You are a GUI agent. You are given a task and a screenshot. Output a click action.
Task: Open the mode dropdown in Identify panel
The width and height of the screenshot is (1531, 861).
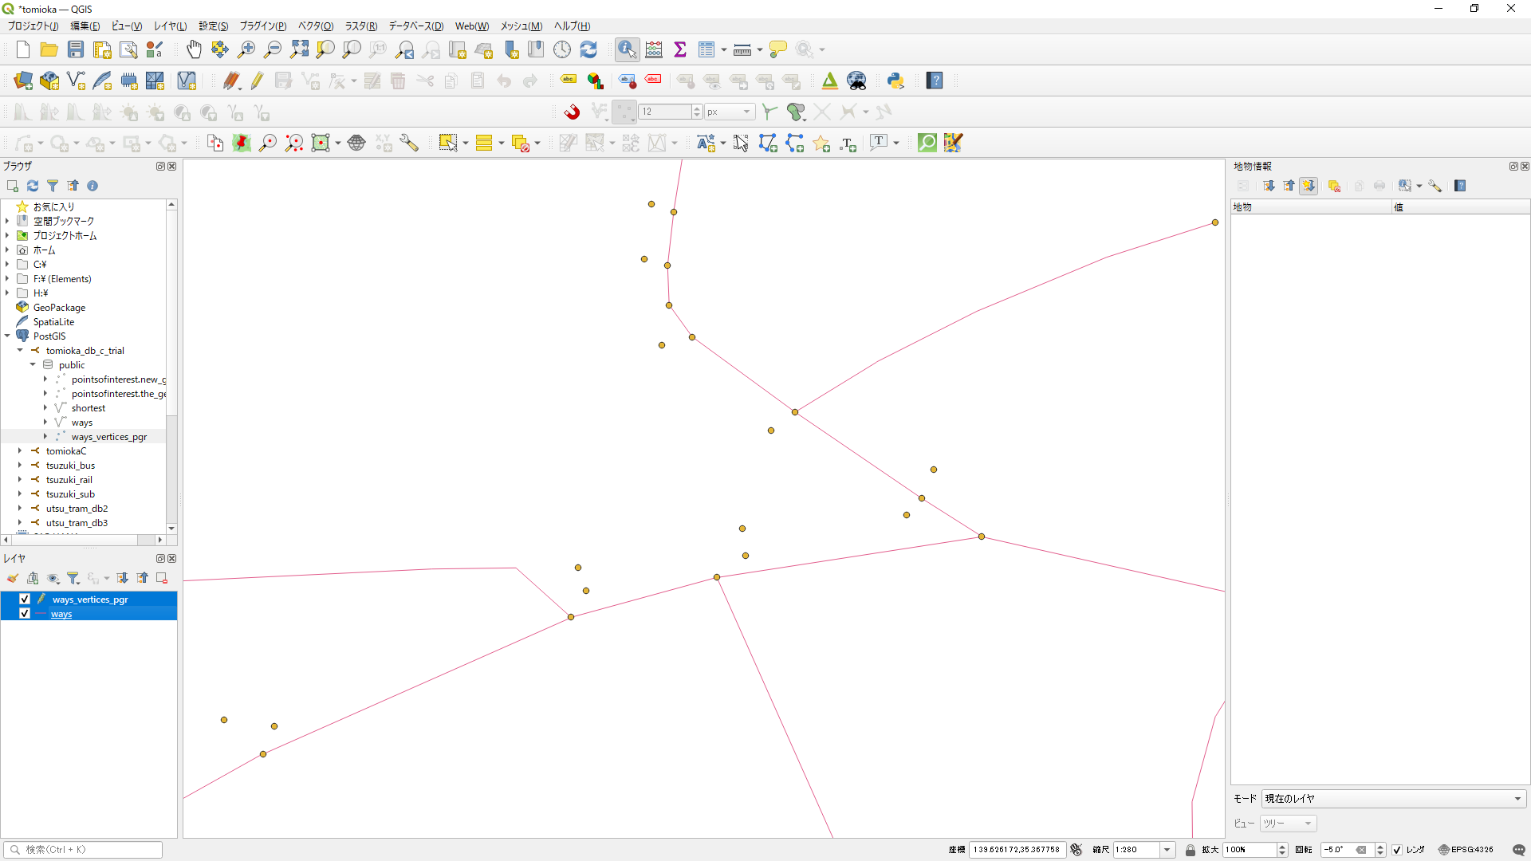[1393, 798]
